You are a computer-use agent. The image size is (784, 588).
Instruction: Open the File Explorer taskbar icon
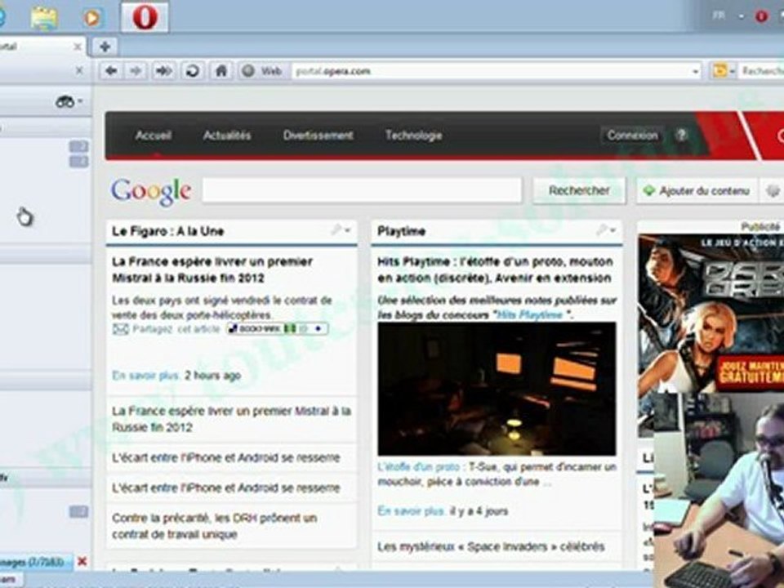point(44,17)
